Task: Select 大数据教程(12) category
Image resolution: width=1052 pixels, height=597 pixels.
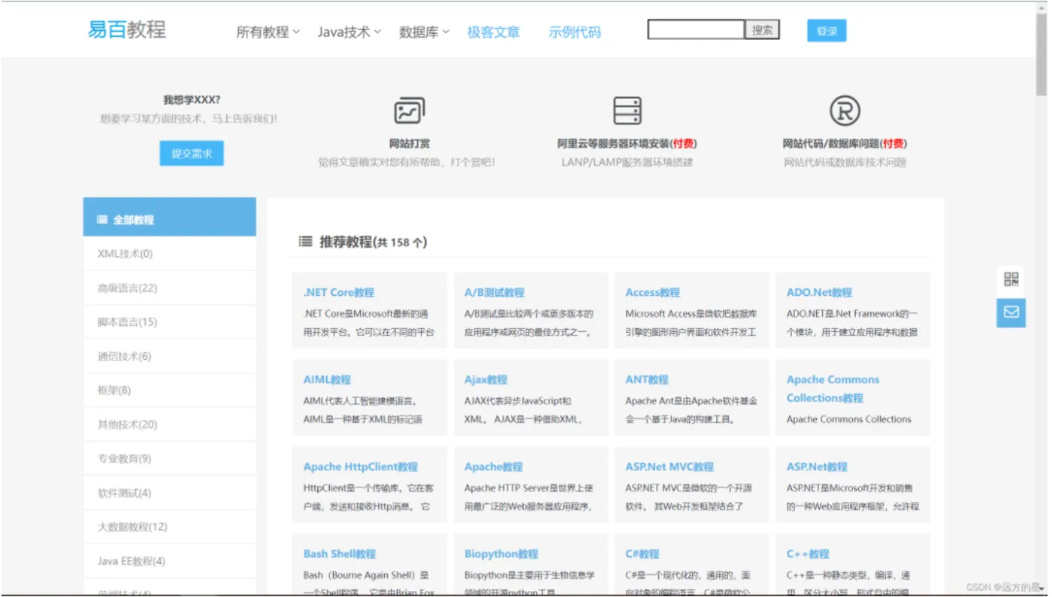Action: coord(170,527)
